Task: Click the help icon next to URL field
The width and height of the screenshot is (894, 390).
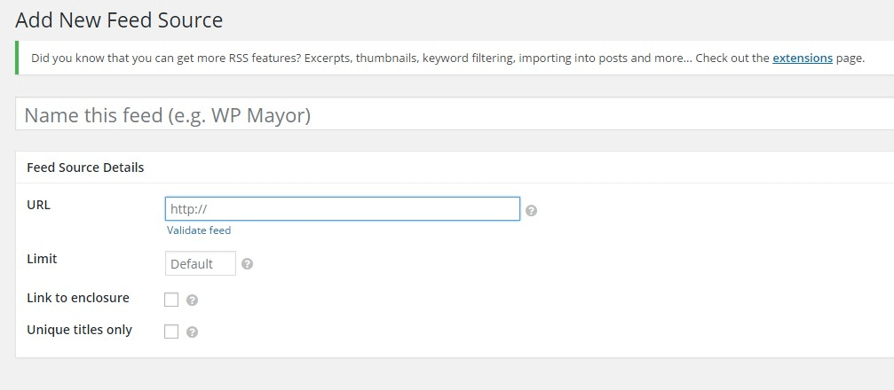Action: [531, 211]
